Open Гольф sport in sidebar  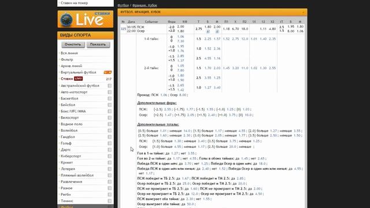click(66, 143)
